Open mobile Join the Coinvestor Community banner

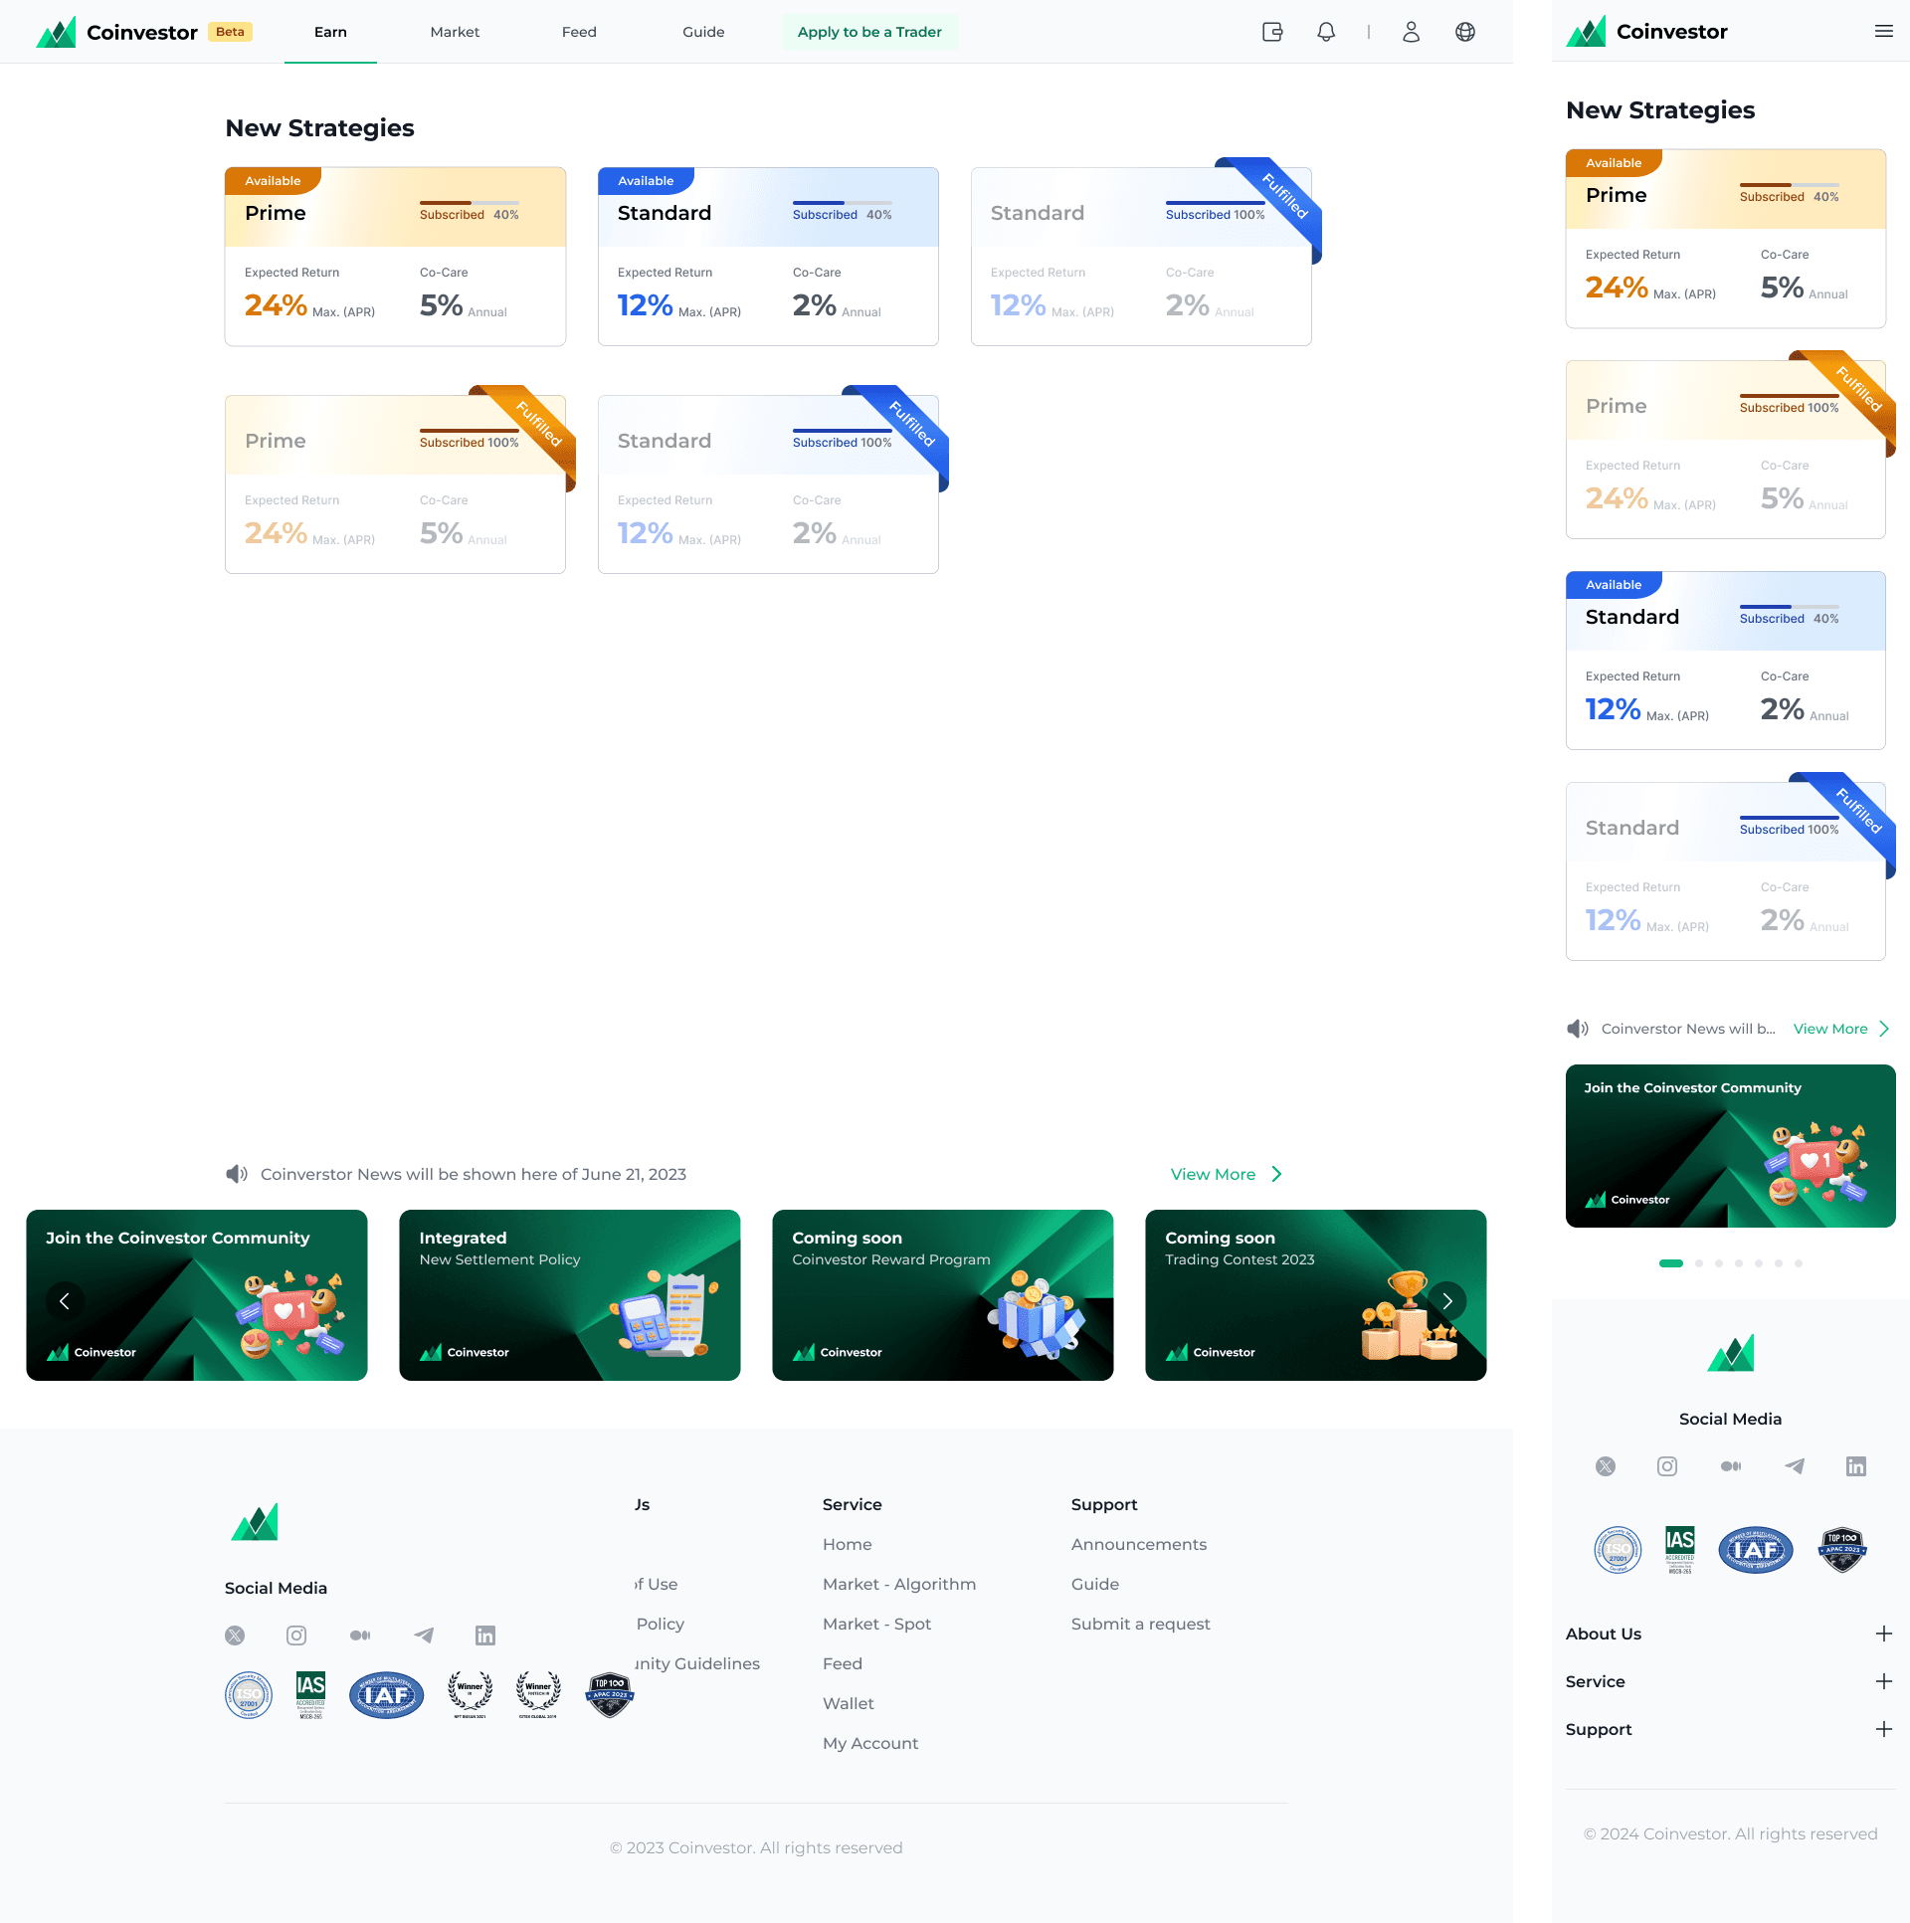[x=1731, y=1146]
